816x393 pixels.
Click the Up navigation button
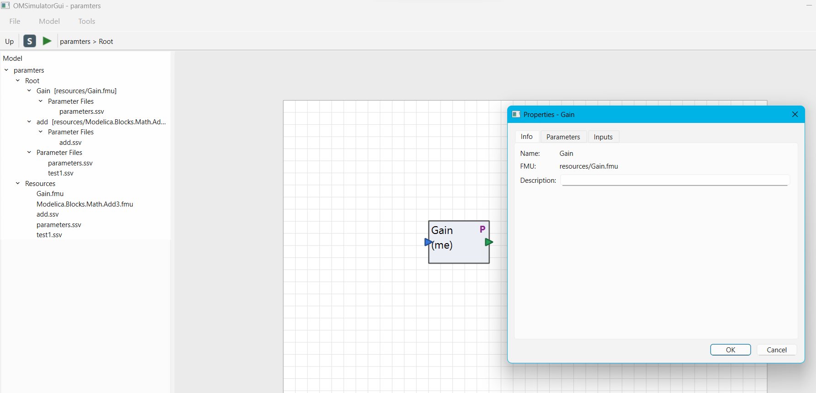point(10,41)
